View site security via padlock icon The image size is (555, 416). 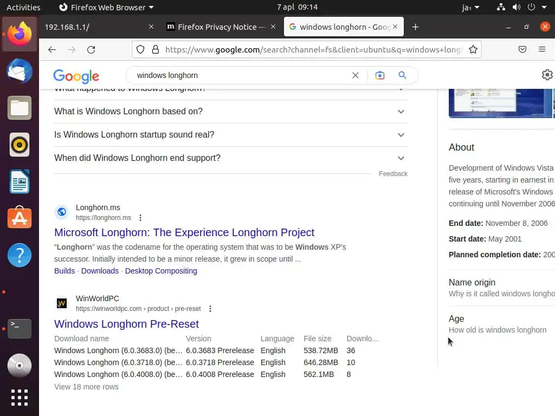(156, 49)
